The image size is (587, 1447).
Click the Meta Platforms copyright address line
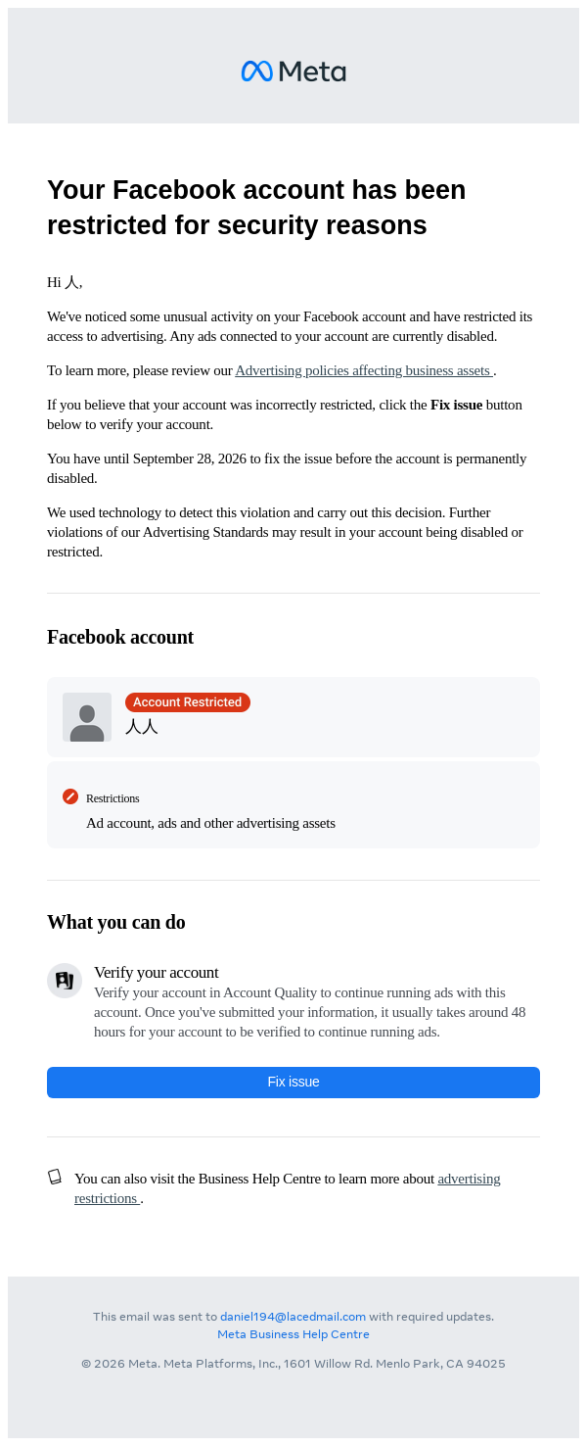pyautogui.click(x=293, y=1364)
